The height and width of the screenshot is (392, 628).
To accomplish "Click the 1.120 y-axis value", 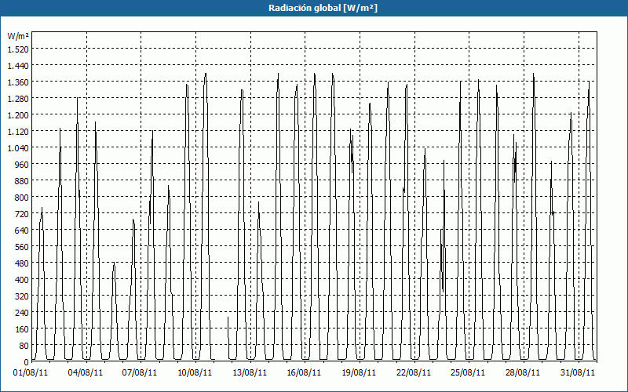I will click(x=18, y=131).
